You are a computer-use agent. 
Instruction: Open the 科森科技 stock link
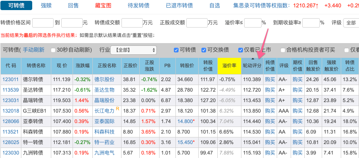coord(104,132)
